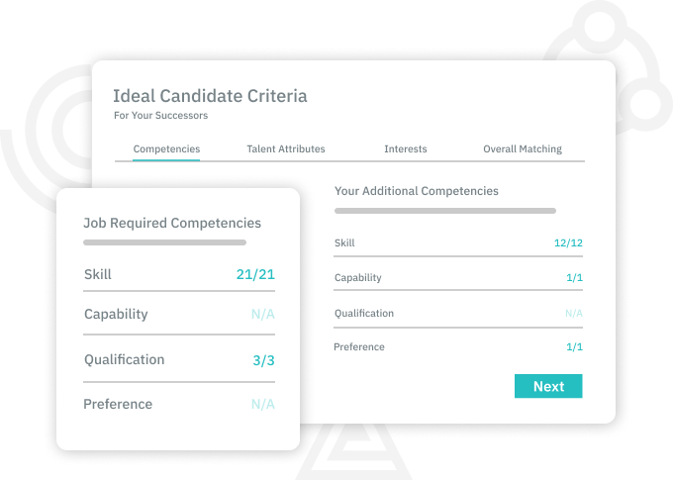This screenshot has height=480, width=673.
Task: Select the Interests tab
Action: point(406,149)
